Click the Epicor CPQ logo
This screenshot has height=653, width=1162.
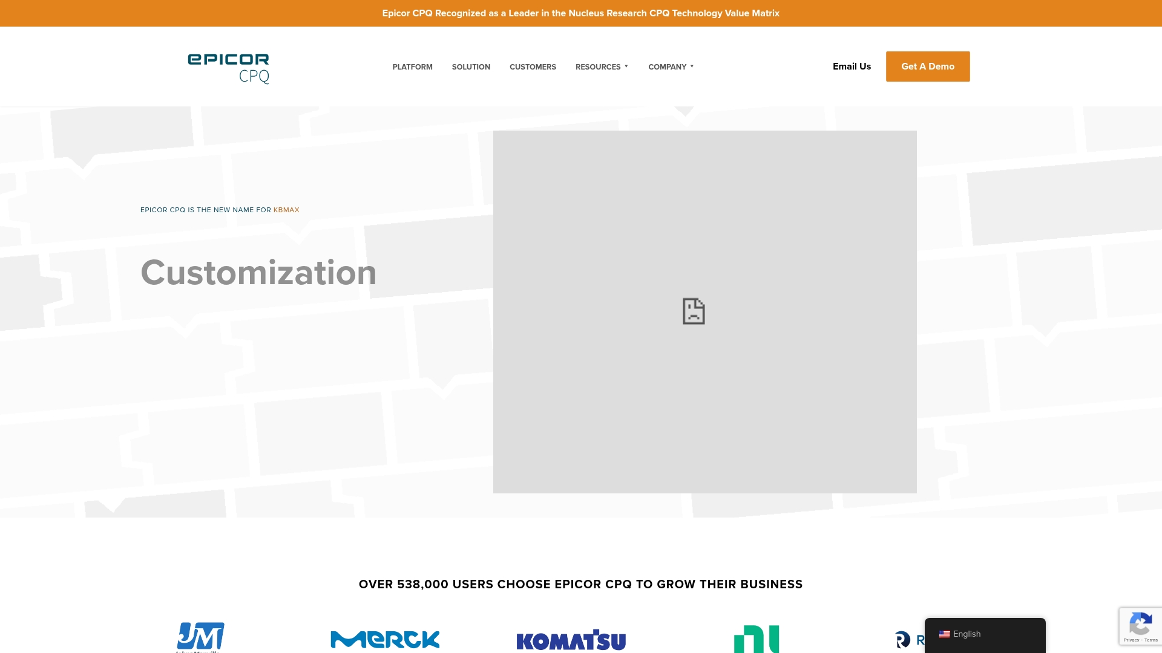pos(228,68)
